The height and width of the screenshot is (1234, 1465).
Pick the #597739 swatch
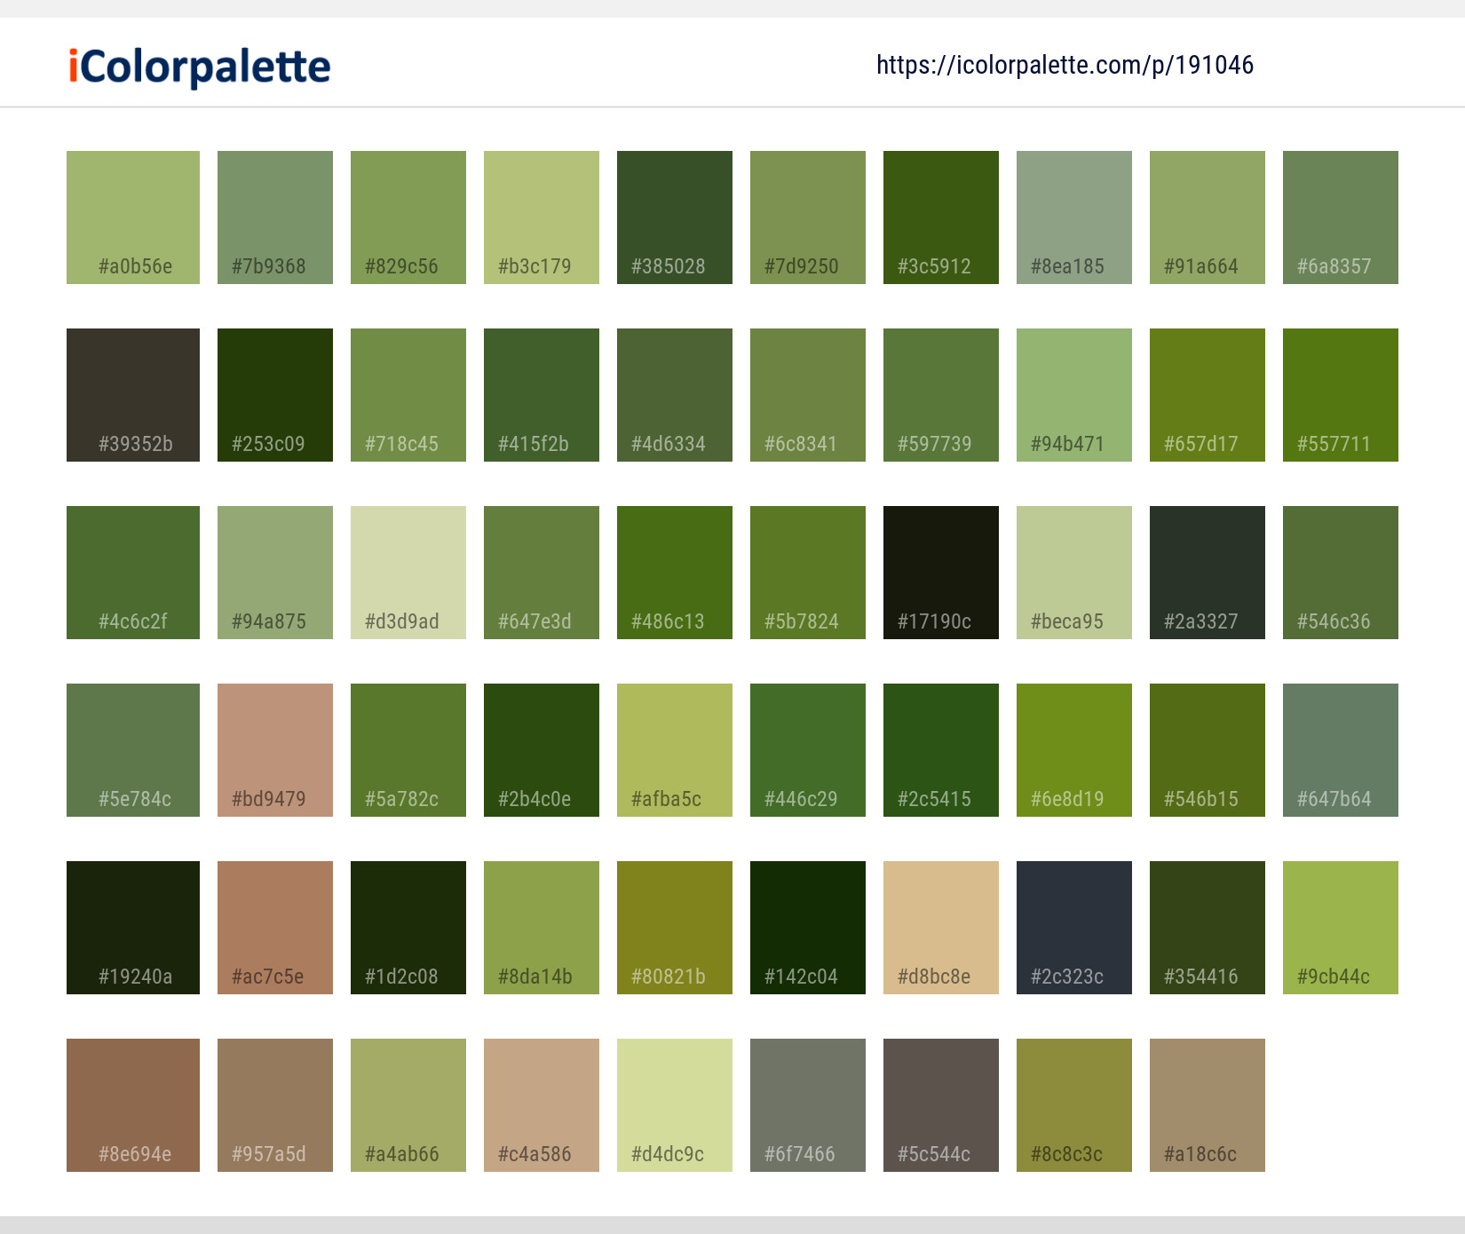pos(941,395)
